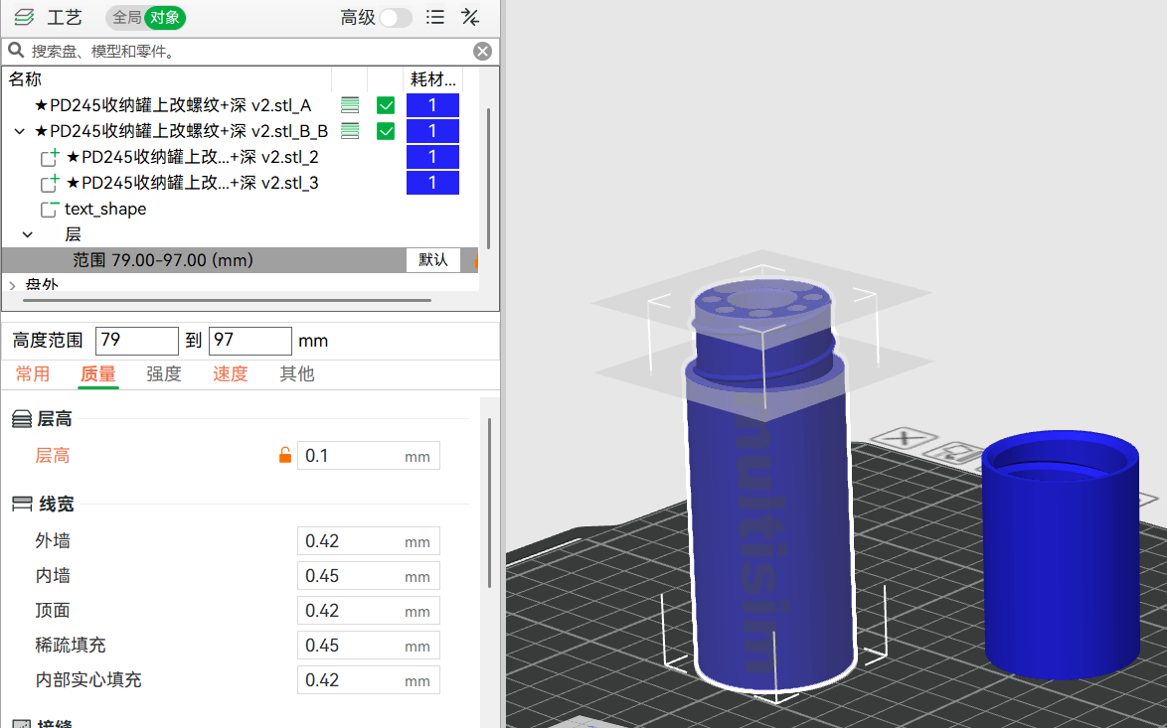Click the layer-settings icon for stl_B_B
This screenshot has width=1167, height=728.
point(350,132)
